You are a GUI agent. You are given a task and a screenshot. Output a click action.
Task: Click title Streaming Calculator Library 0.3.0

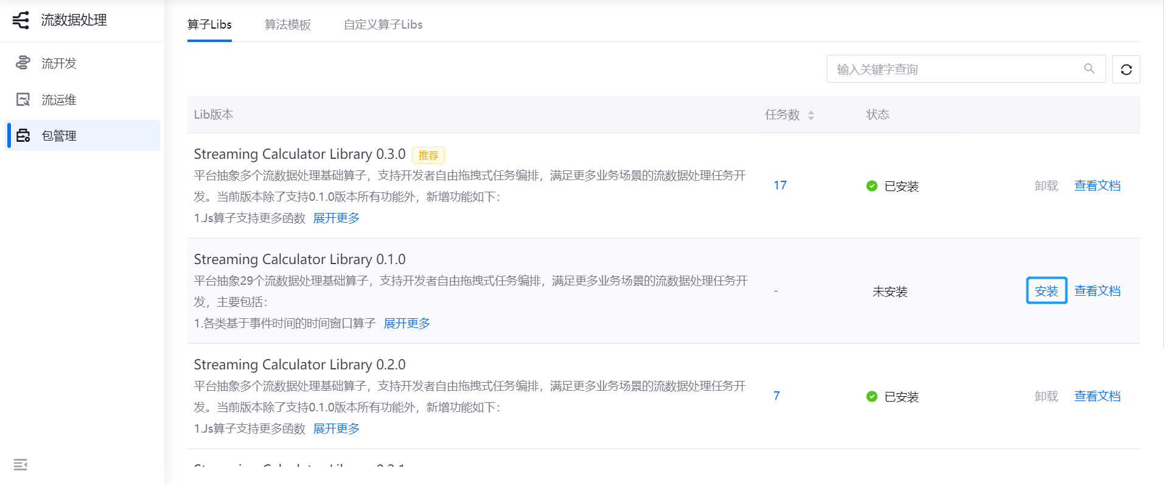(x=300, y=154)
